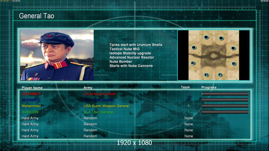The width and height of the screenshot is (269, 151).
Task: Click the 'Progress' column header
Action: click(209, 87)
